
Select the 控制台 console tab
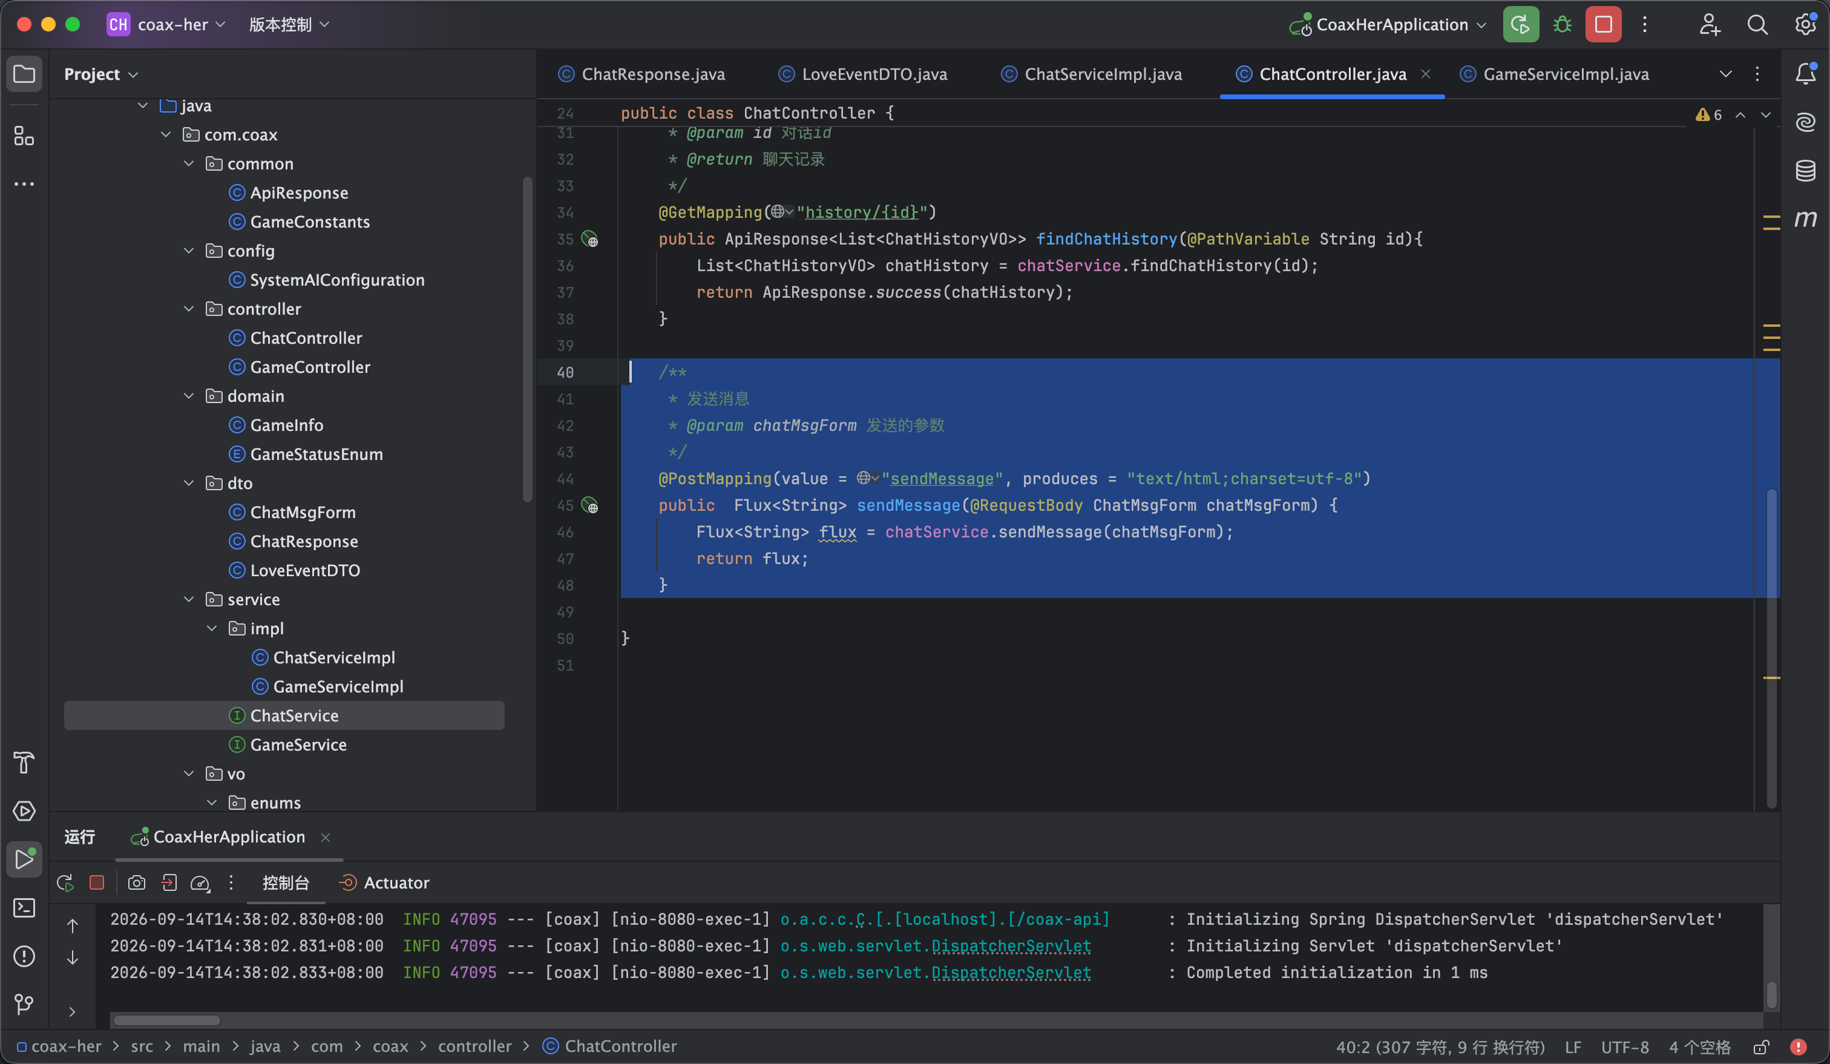pyautogui.click(x=286, y=882)
